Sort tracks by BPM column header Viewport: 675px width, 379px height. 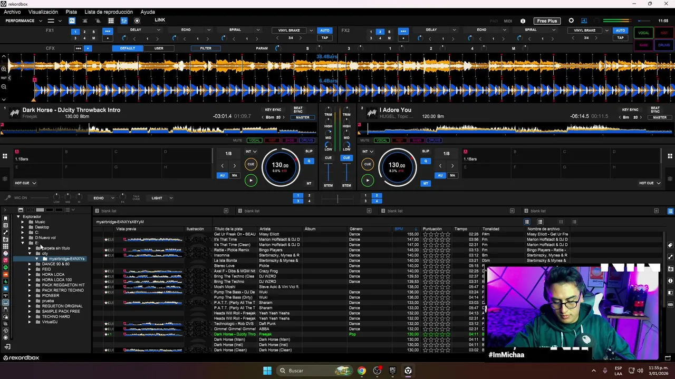(x=399, y=229)
